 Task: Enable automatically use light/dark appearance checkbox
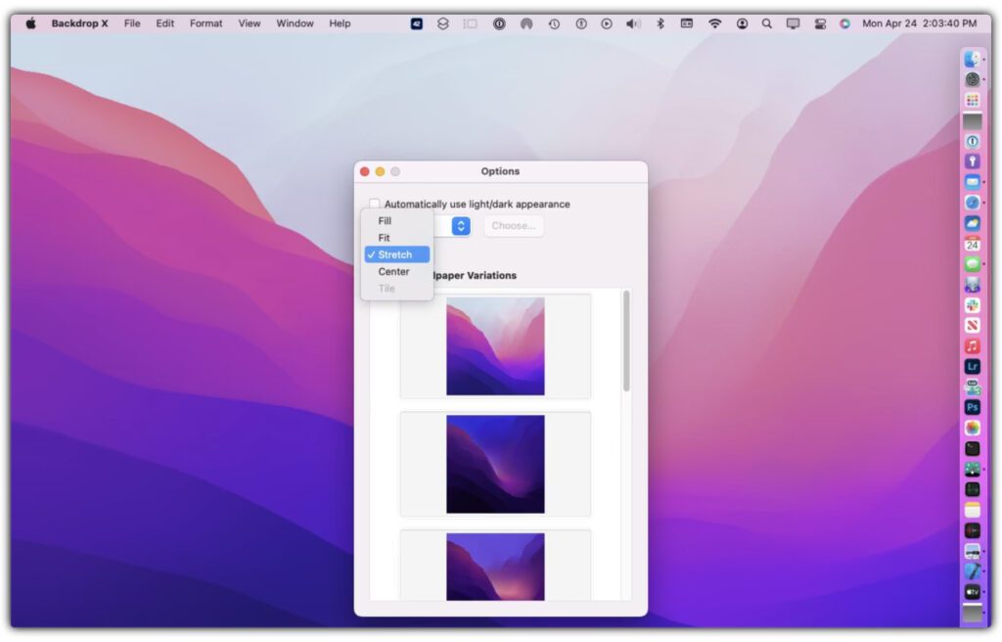pos(375,205)
